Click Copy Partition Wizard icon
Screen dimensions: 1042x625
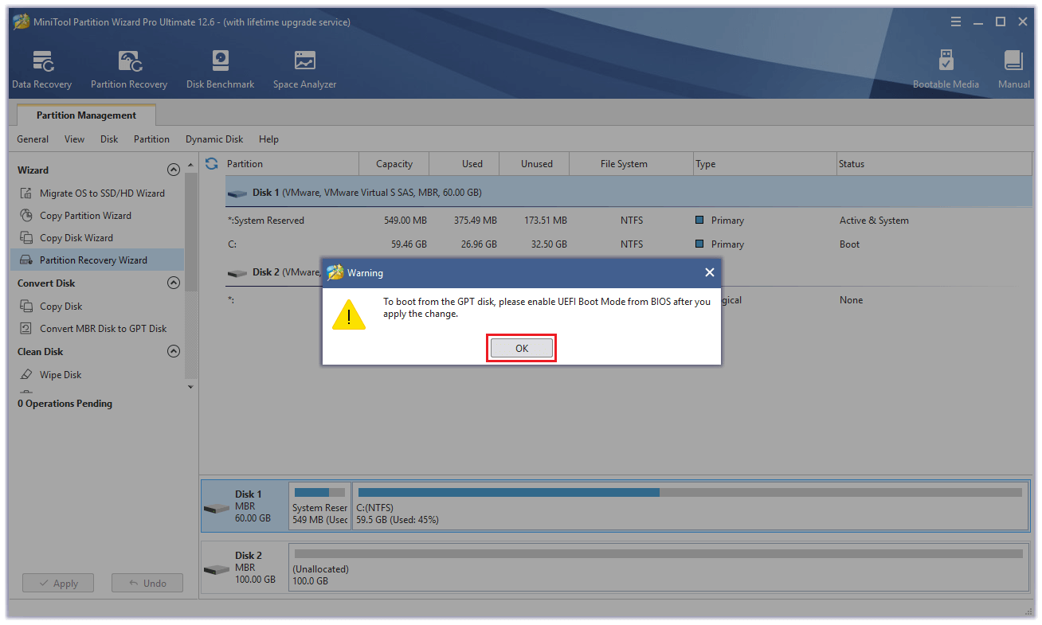click(x=26, y=216)
